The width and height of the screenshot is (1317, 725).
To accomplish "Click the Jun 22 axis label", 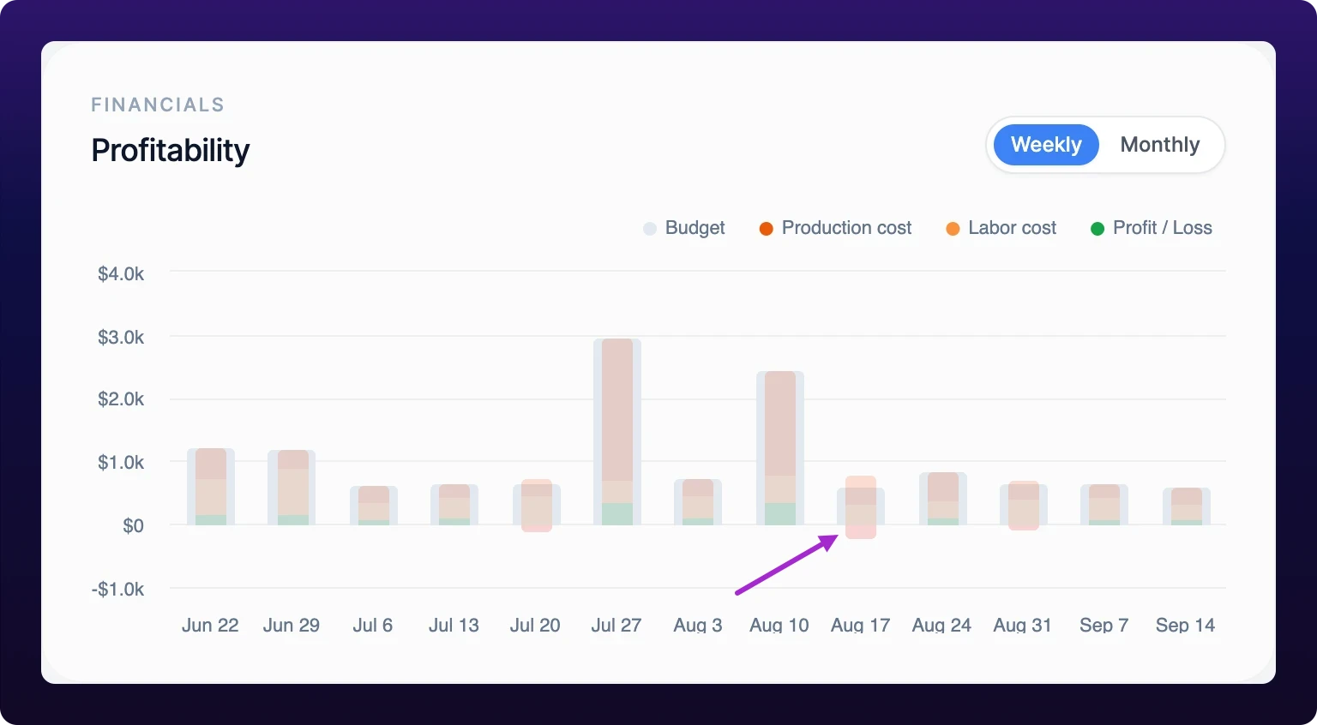I will pos(210,626).
